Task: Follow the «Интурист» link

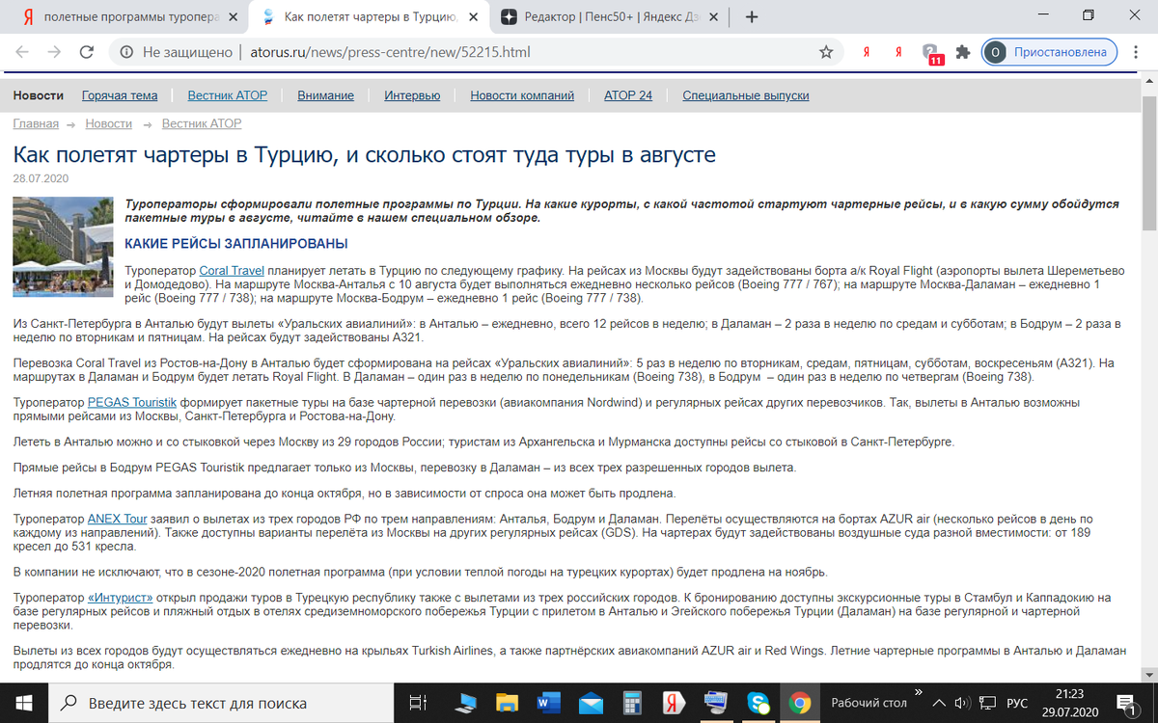Action: point(121,598)
